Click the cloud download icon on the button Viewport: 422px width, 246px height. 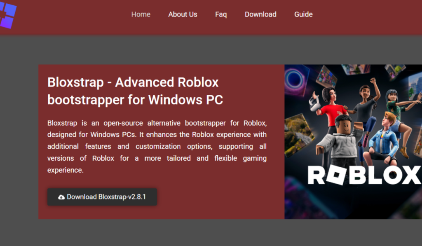(61, 197)
